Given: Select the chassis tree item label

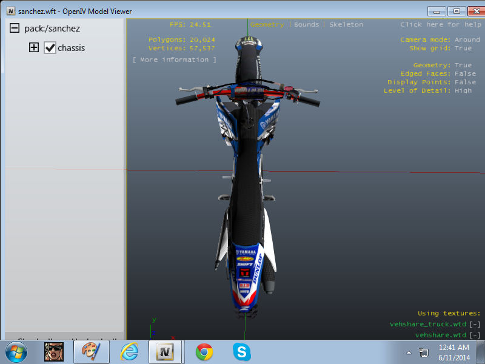Looking at the screenshot, I should (71, 48).
